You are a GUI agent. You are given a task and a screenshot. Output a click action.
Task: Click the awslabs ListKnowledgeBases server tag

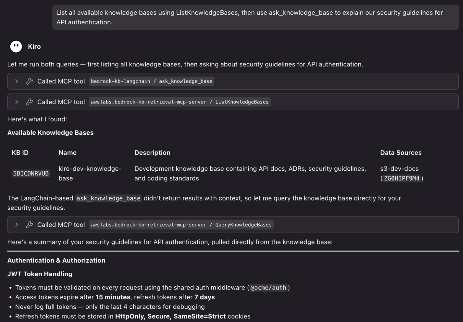point(179,102)
